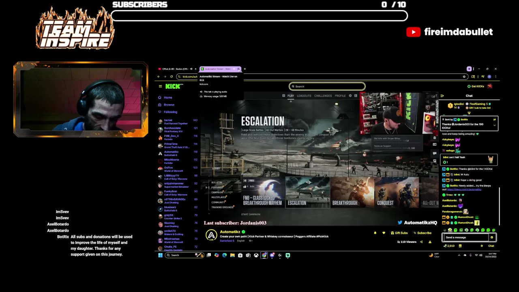Open bluetearz channel in sidebar
The image size is (519, 292).
[x=178, y=209]
